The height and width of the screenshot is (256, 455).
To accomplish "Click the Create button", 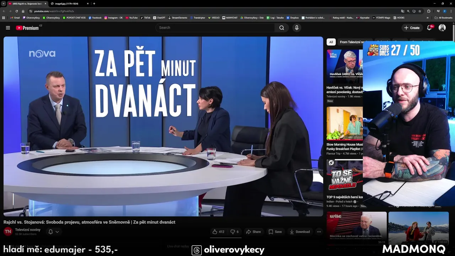I will pyautogui.click(x=412, y=28).
